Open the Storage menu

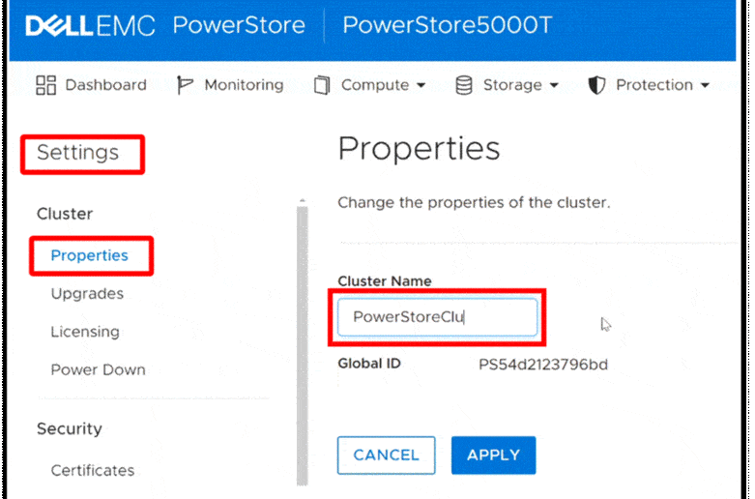507,86
